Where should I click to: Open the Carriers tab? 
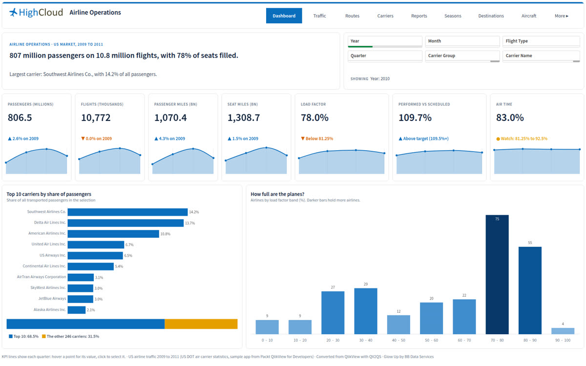[385, 16]
